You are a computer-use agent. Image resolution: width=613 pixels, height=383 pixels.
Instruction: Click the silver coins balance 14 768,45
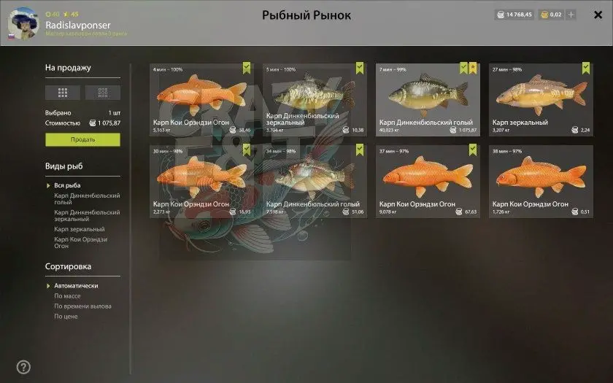[514, 15]
